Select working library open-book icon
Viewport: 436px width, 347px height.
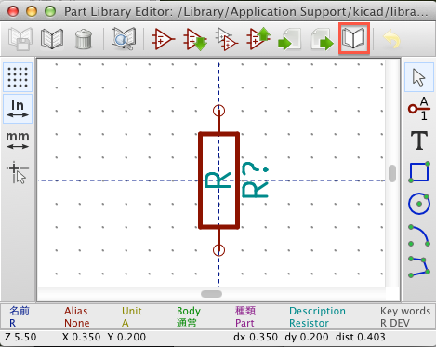52,39
